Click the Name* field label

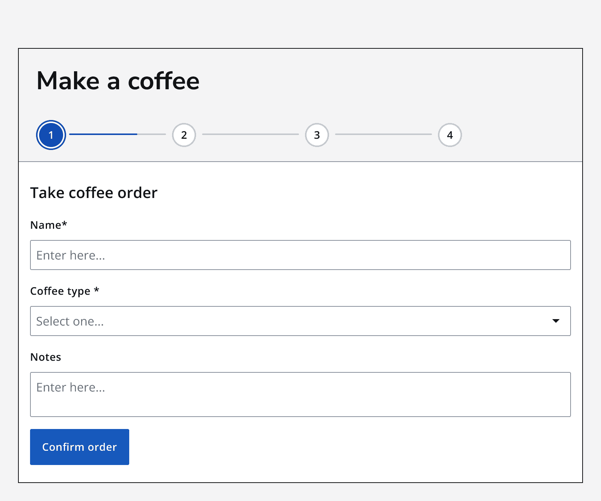49,225
